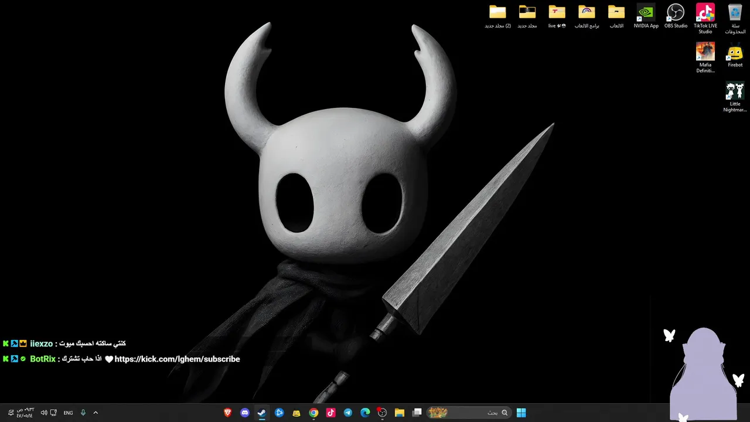This screenshot has height=422, width=750.
Task: Open the NVIDIA App desktop shortcut
Action: 646,16
